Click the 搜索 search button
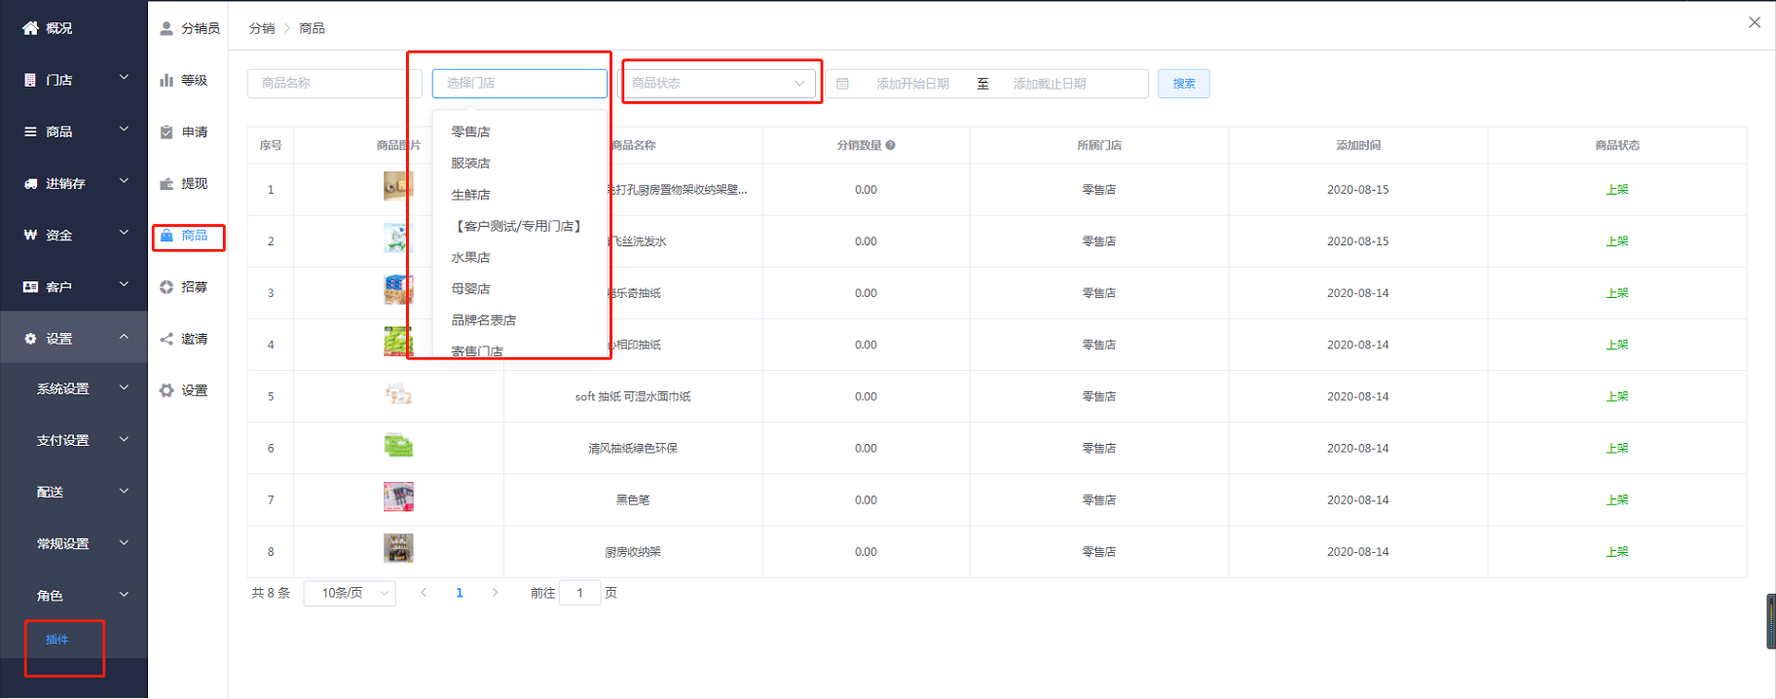This screenshot has width=1776, height=699. point(1184,84)
